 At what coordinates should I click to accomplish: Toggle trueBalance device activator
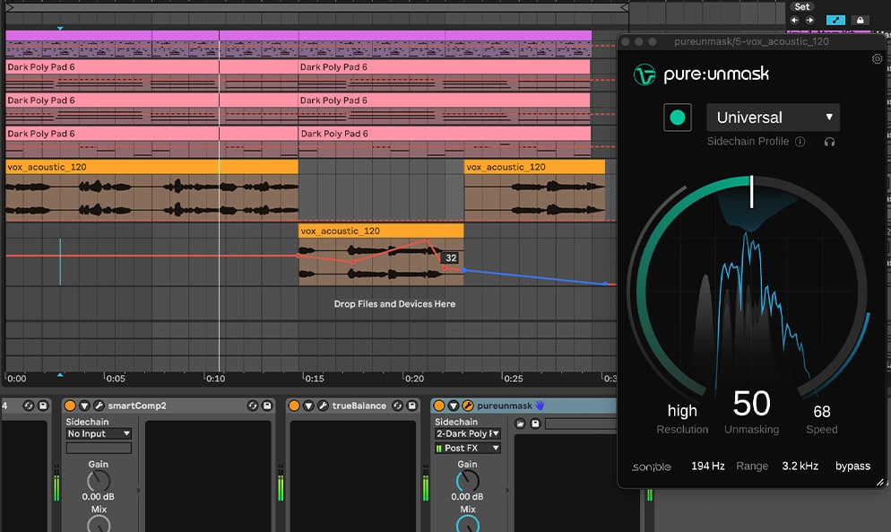coord(294,406)
